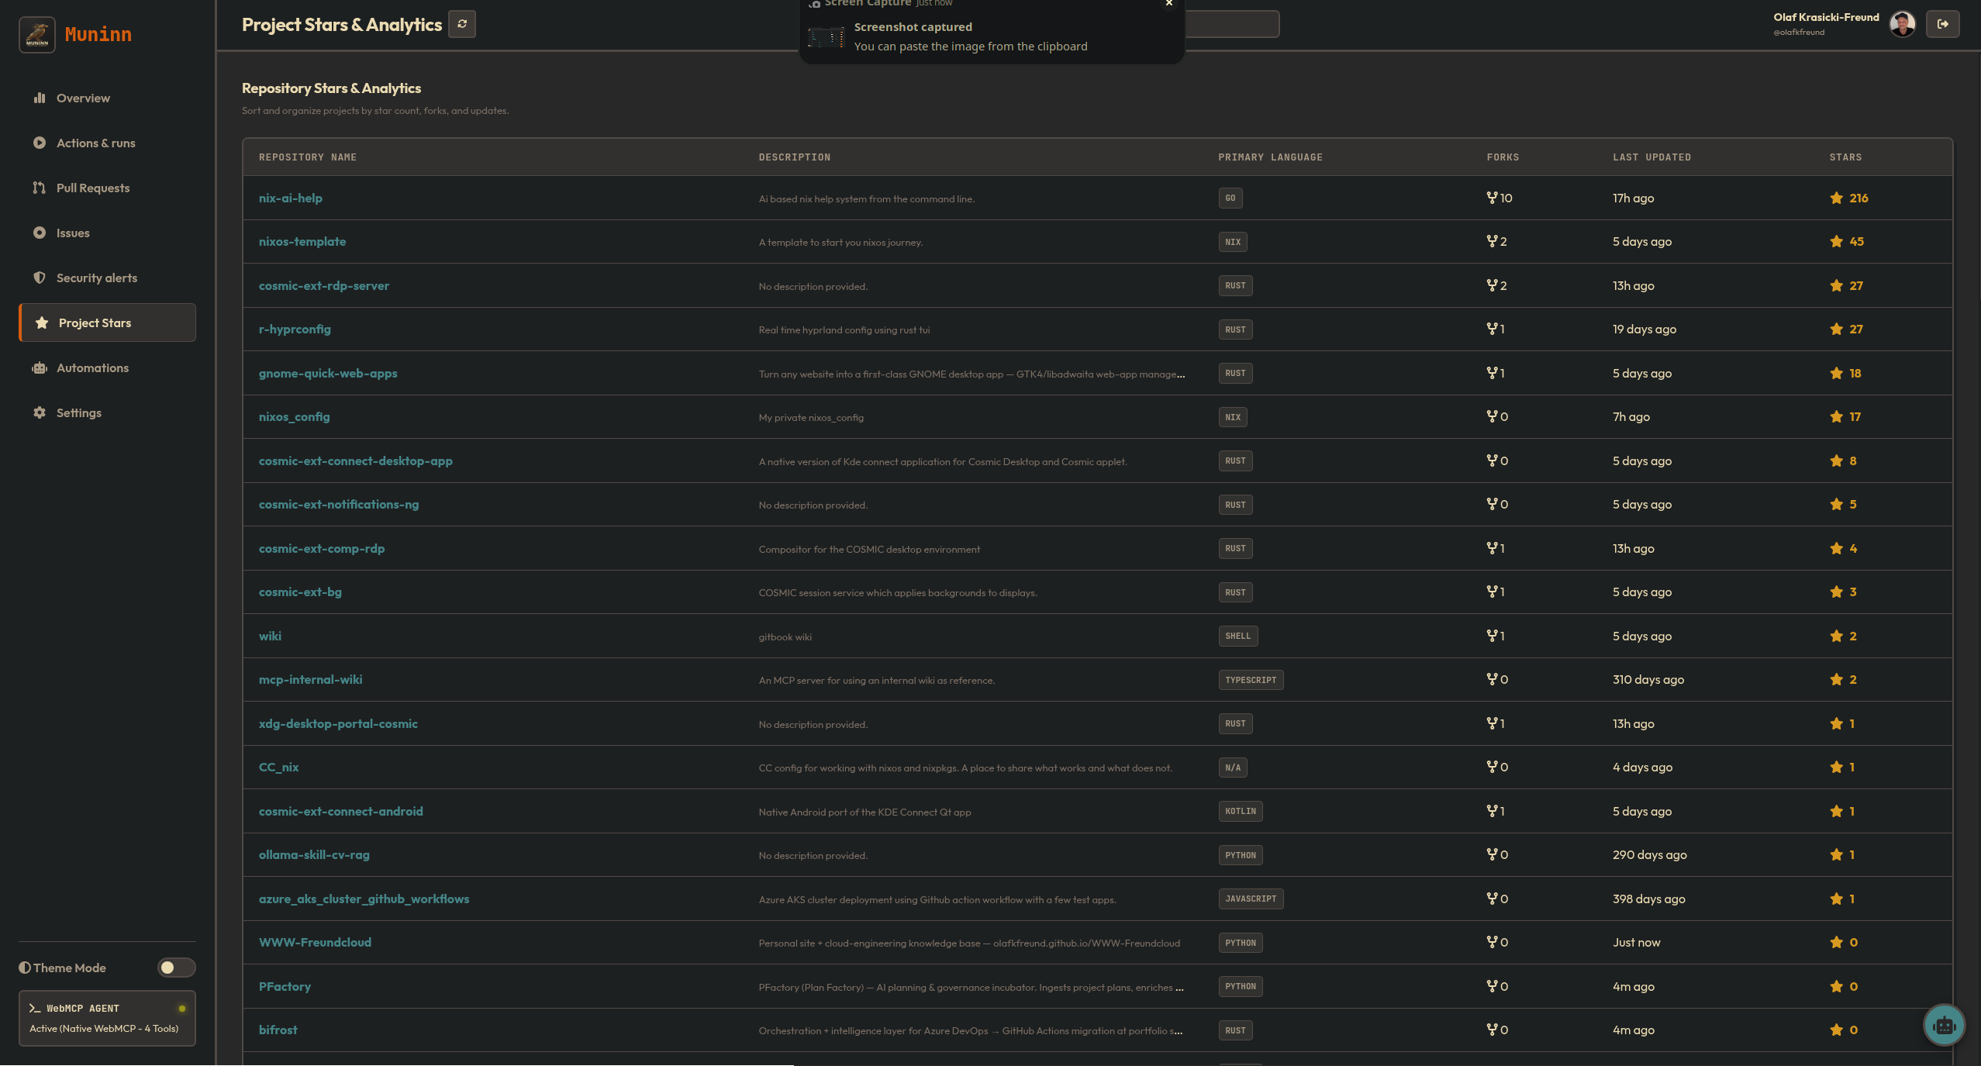Image resolution: width=1981 pixels, height=1066 pixels.
Task: Open cosmic-ext-rdp-server repository
Action: [324, 285]
